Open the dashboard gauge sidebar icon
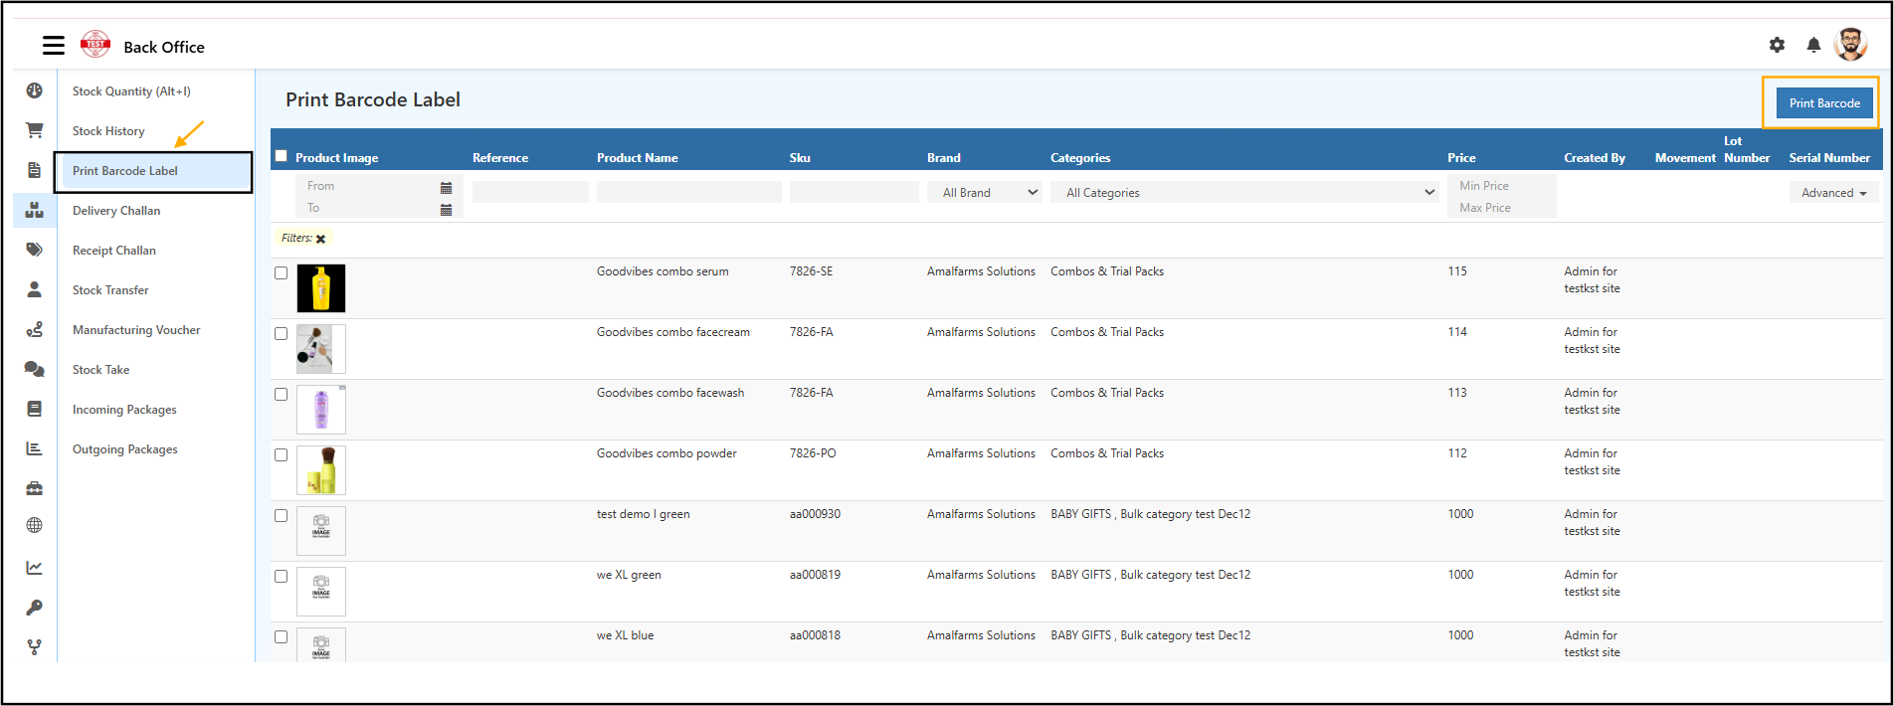1894x706 pixels. 35,90
